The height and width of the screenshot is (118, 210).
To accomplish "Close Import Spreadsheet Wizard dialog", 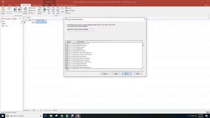I will (144, 19).
